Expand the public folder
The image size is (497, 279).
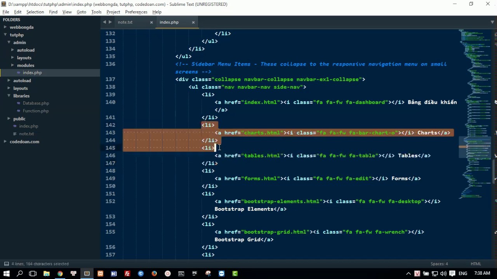pos(9,119)
